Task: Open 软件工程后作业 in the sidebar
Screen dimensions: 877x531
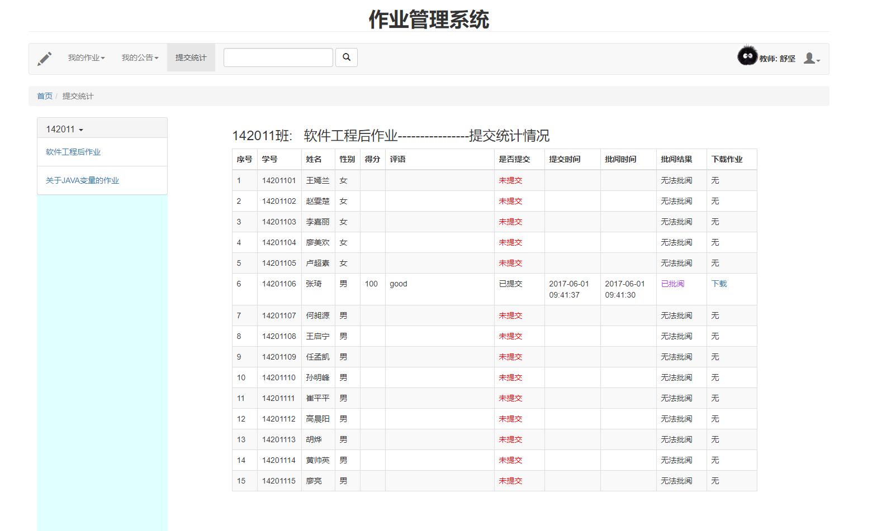Action: pos(73,152)
